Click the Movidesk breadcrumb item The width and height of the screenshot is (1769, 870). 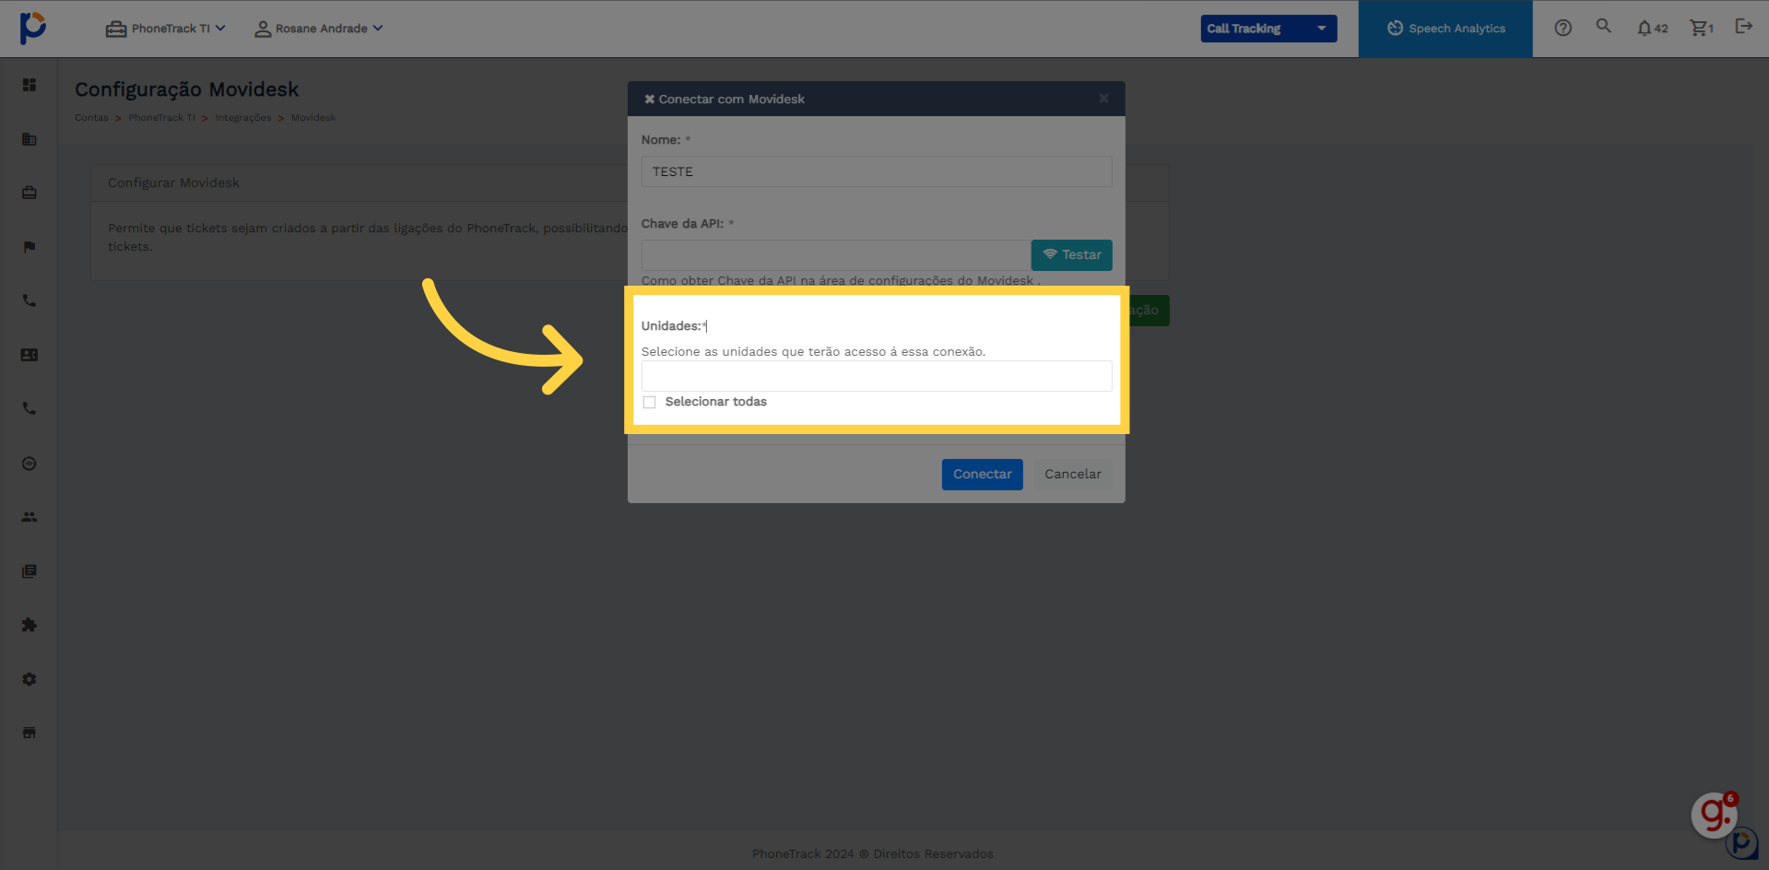click(313, 118)
